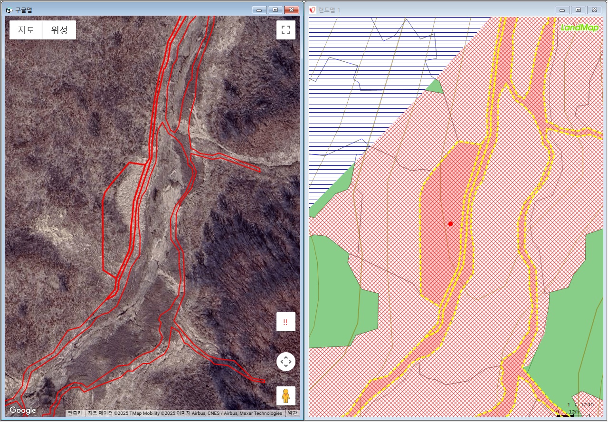
Task: Click the yellow Street View pegman
Action: [x=285, y=395]
